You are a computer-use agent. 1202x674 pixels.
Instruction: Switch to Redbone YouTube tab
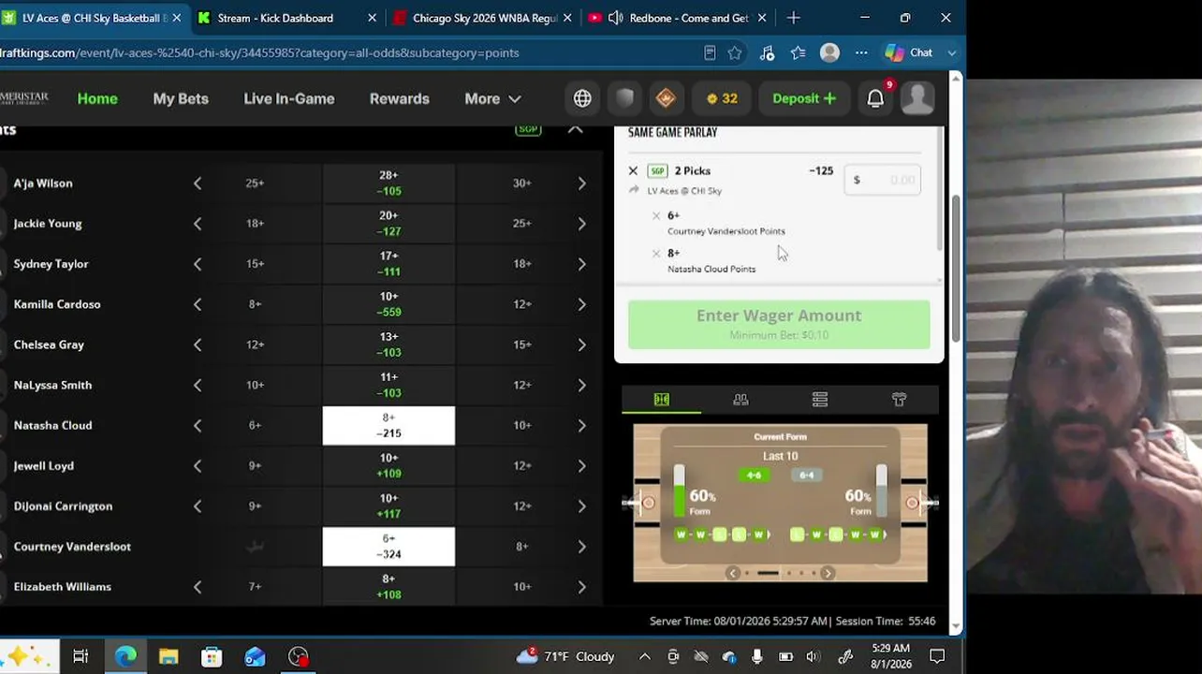[689, 18]
